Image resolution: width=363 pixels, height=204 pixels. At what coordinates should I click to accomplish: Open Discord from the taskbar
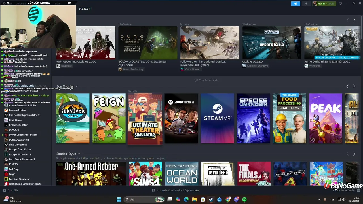(x=236, y=199)
